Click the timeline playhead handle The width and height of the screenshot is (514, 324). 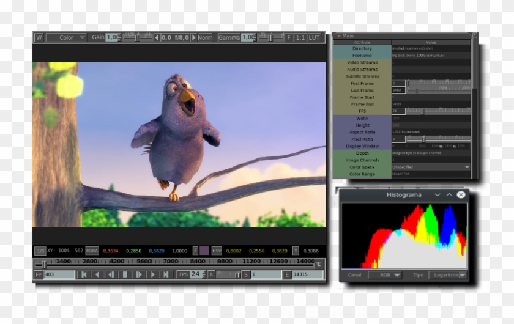coord(44,264)
